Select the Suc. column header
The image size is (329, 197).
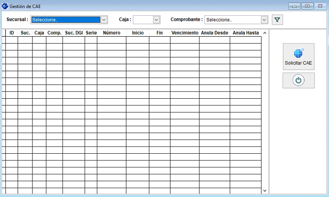point(25,33)
